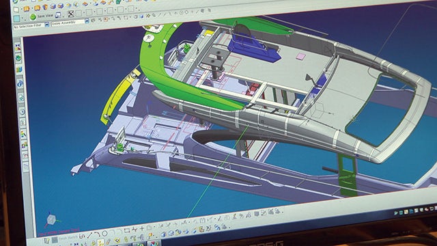Select the Circle sketch tool
Image resolution: width=437 pixels, height=246 pixels.
tap(104, 233)
